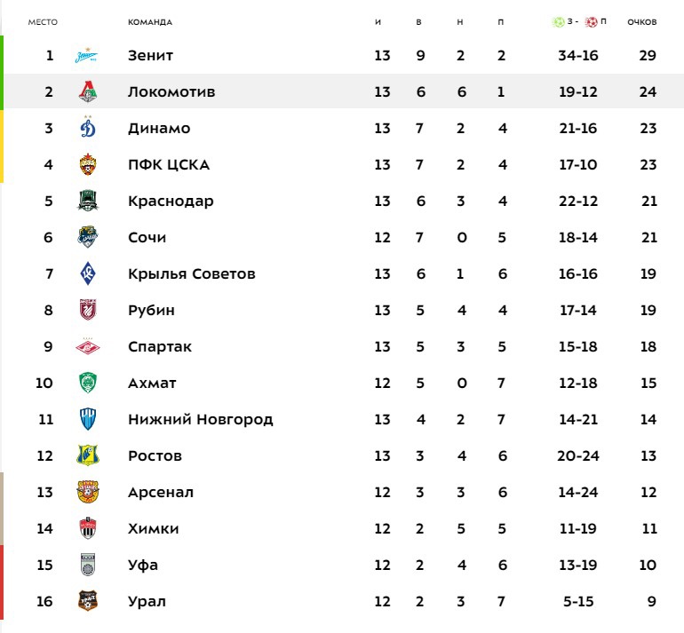Viewport: 684px width, 633px height.
Task: Click the Krasnodar club crest
Action: pos(87,202)
